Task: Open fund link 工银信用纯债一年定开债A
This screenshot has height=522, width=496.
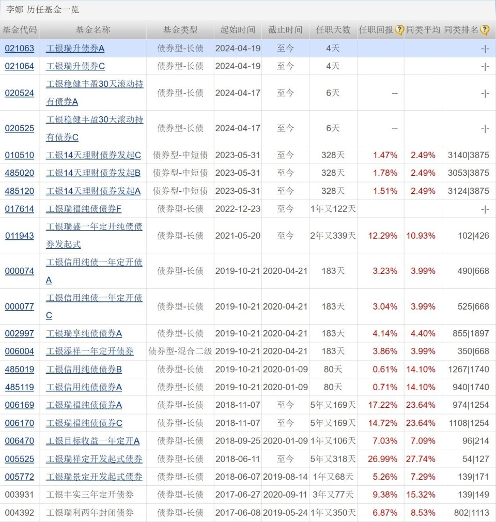Action: (x=94, y=271)
